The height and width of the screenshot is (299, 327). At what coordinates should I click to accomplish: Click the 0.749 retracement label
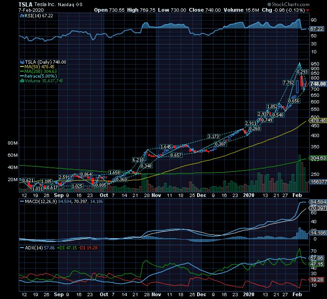[267, 120]
